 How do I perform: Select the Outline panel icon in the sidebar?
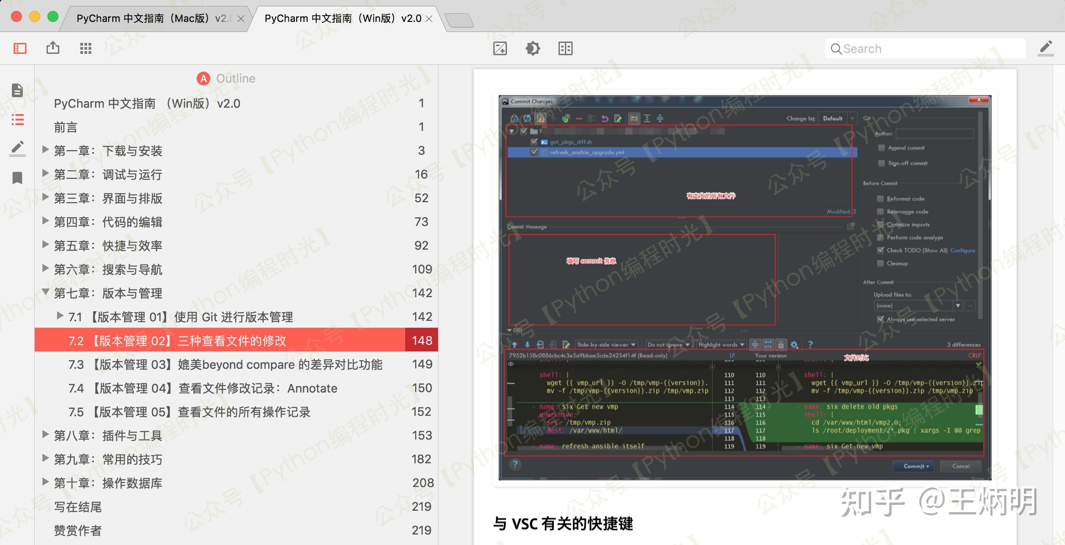coord(17,120)
